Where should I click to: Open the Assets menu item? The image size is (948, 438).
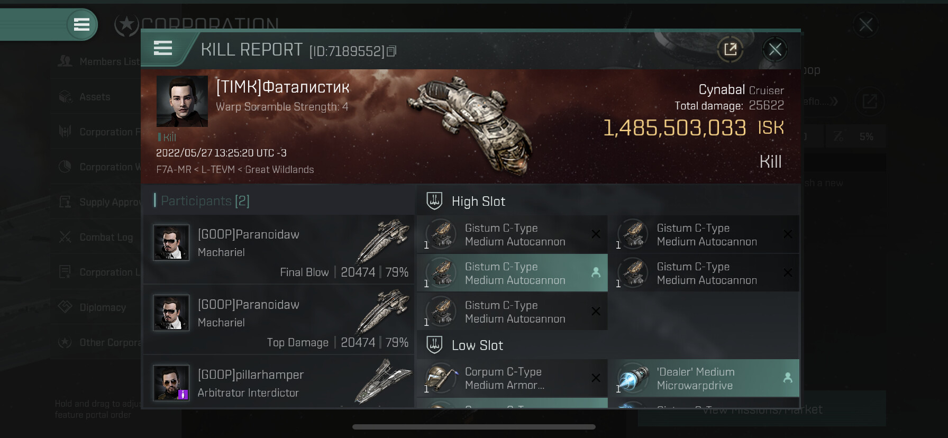(95, 97)
